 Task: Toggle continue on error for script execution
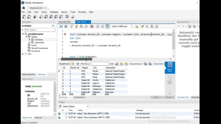click(x=92, y=26)
